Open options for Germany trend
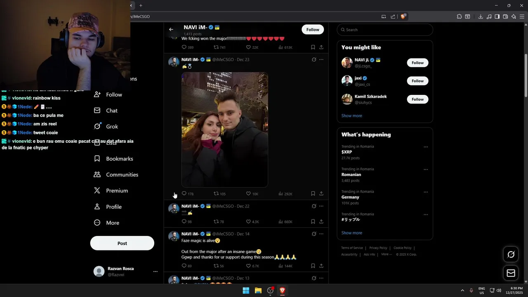This screenshot has height=297, width=528. [x=426, y=192]
